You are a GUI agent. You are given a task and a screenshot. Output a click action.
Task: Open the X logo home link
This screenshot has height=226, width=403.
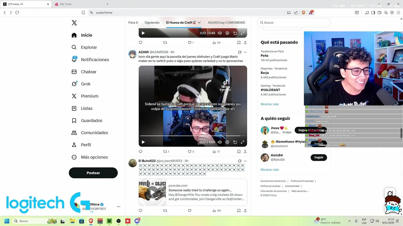pos(74,23)
